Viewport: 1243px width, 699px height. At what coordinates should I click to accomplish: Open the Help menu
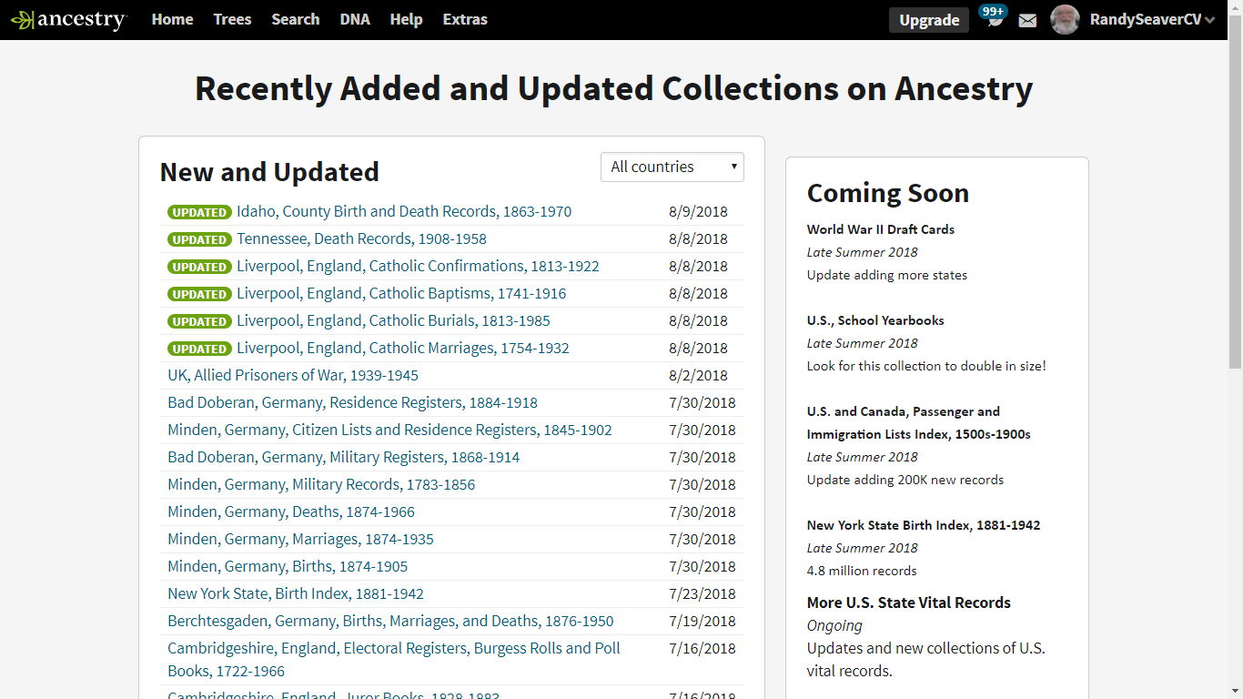406,19
